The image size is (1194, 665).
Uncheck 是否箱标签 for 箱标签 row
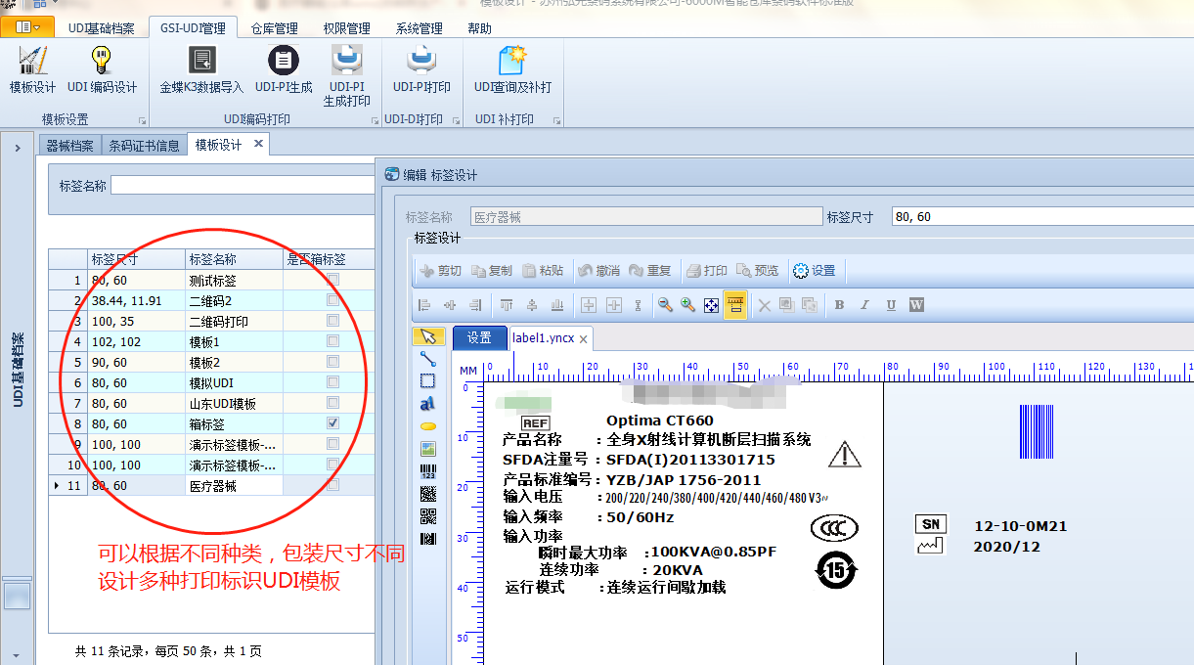[x=332, y=423]
